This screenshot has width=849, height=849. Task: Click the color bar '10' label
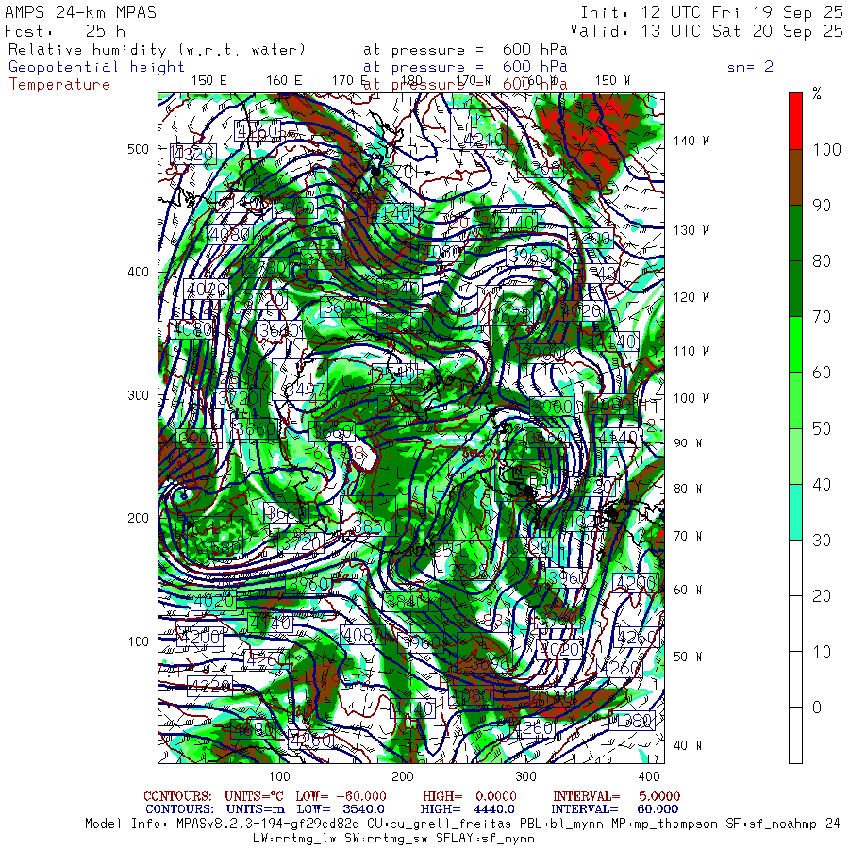point(822,651)
